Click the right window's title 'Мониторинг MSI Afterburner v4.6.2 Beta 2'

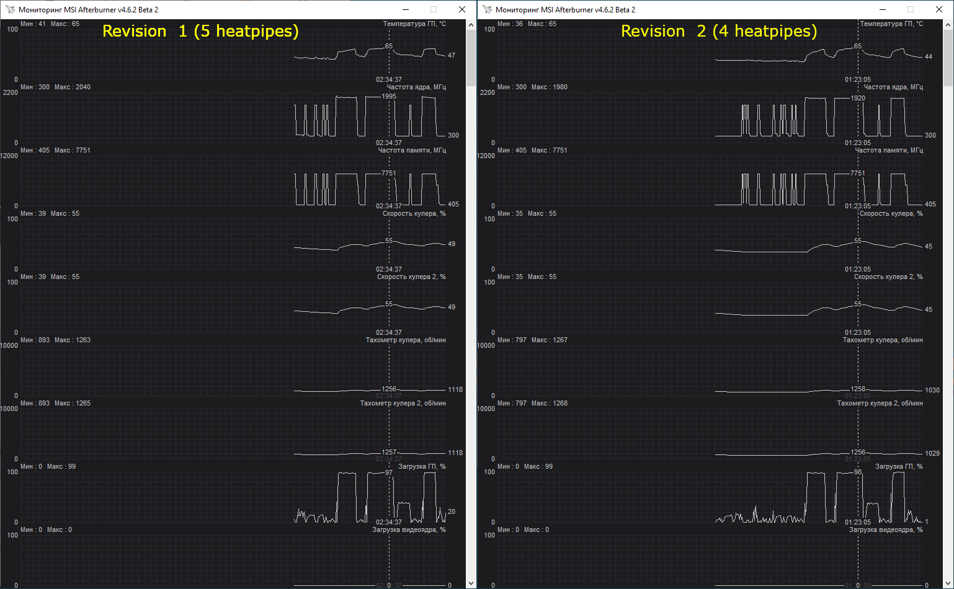pyautogui.click(x=565, y=10)
